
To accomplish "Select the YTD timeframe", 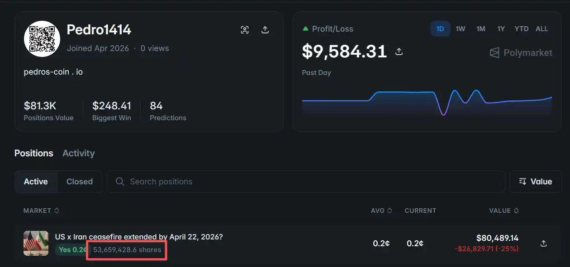I will pos(521,29).
